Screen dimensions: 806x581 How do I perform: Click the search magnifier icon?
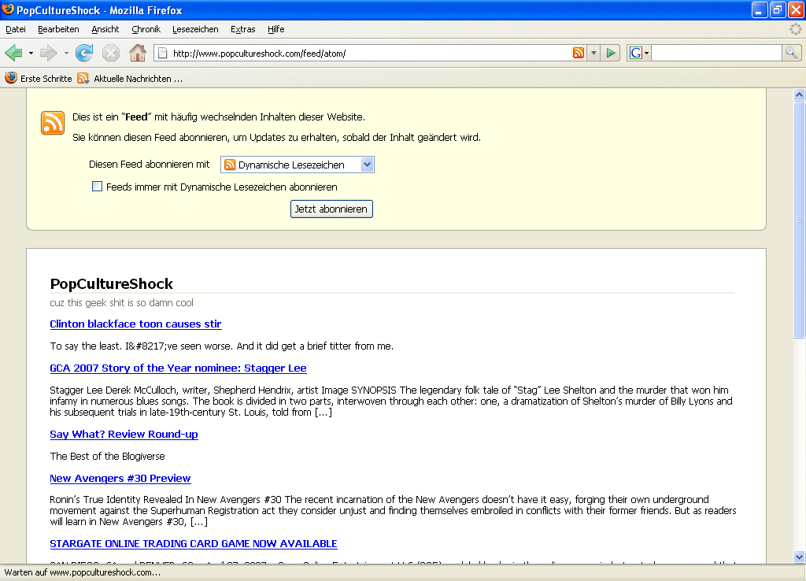[791, 53]
